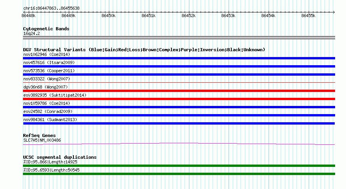Click the blue bar for nsv457616
The height and width of the screenshot is (189, 346).
click(179, 66)
